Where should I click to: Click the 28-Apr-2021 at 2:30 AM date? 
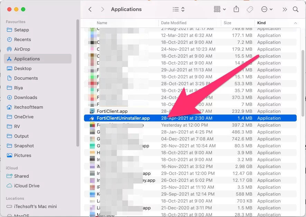click(x=187, y=118)
